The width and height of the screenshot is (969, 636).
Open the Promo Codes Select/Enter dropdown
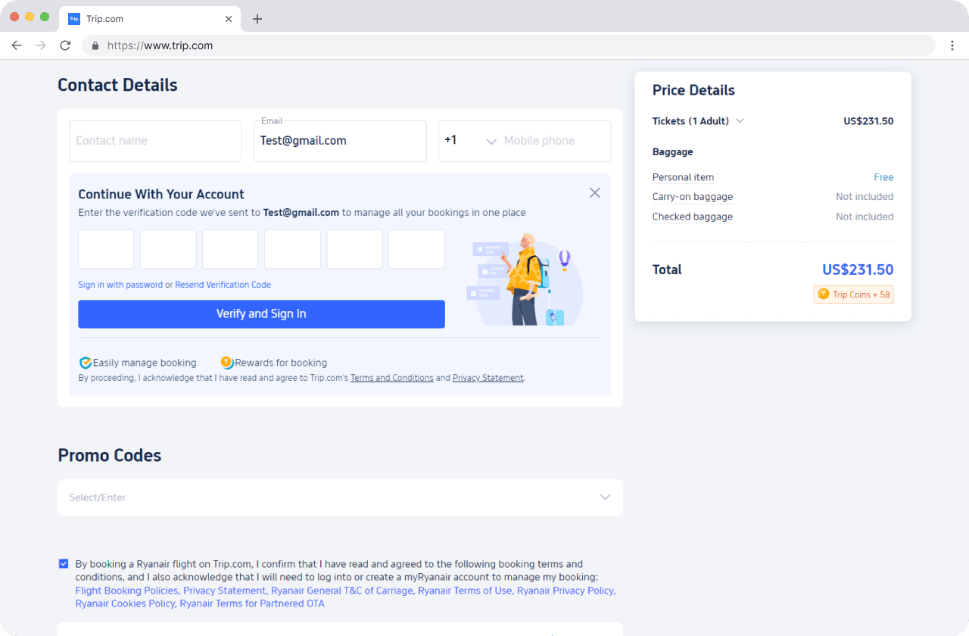pyautogui.click(x=340, y=497)
